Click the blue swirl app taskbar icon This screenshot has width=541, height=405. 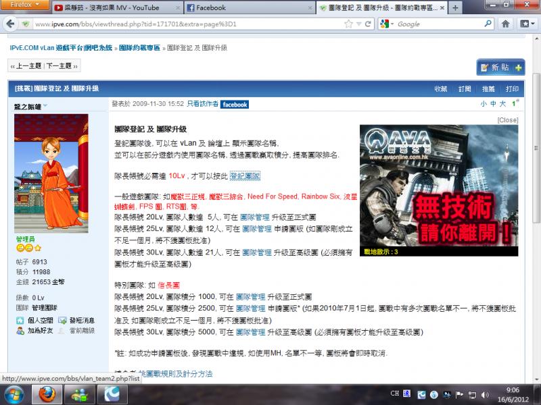click(x=112, y=395)
